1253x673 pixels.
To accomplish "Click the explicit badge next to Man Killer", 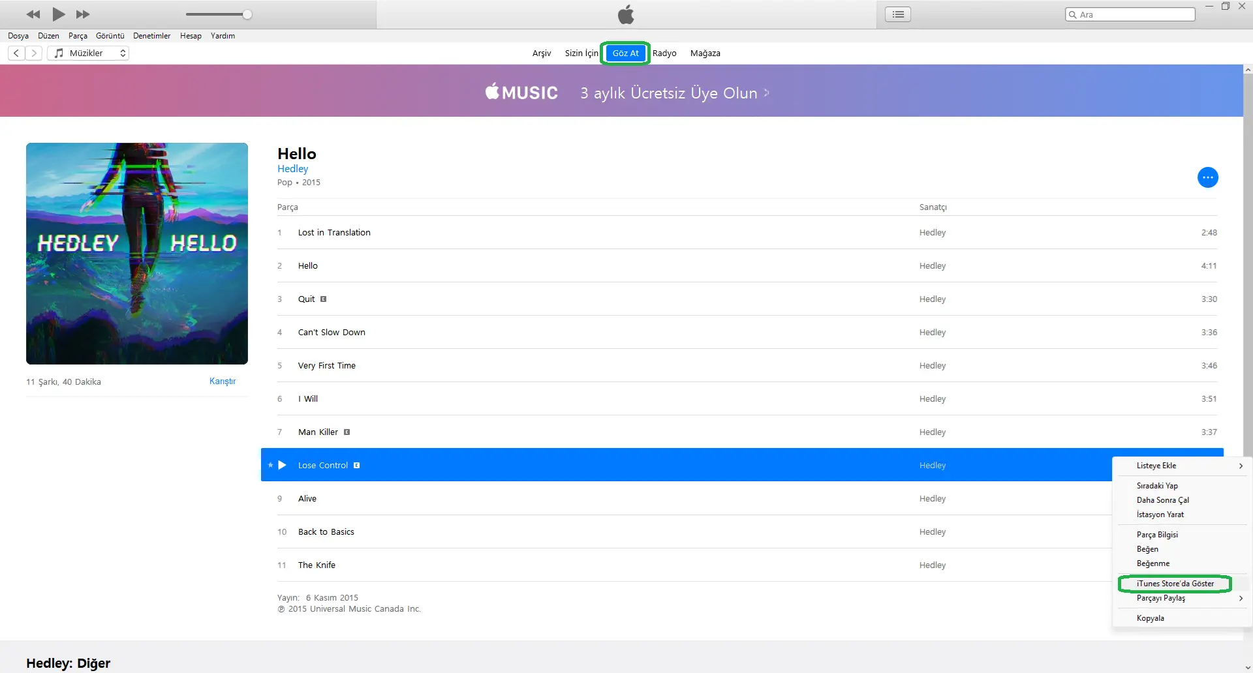I will click(x=347, y=432).
